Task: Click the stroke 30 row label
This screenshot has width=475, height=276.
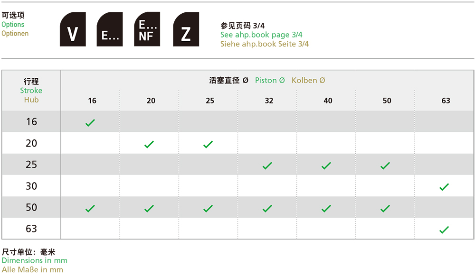Action: [x=31, y=186]
